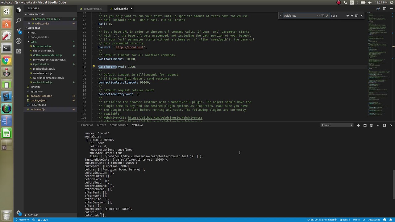The width and height of the screenshot is (395, 222).
Task: Go to next match in find widget
Action: coord(352,16)
